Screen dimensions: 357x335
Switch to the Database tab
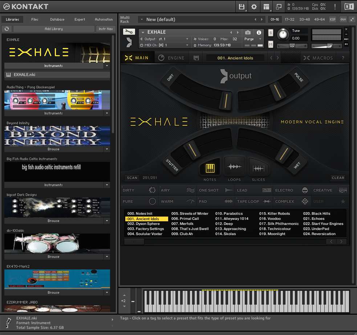tap(57, 20)
